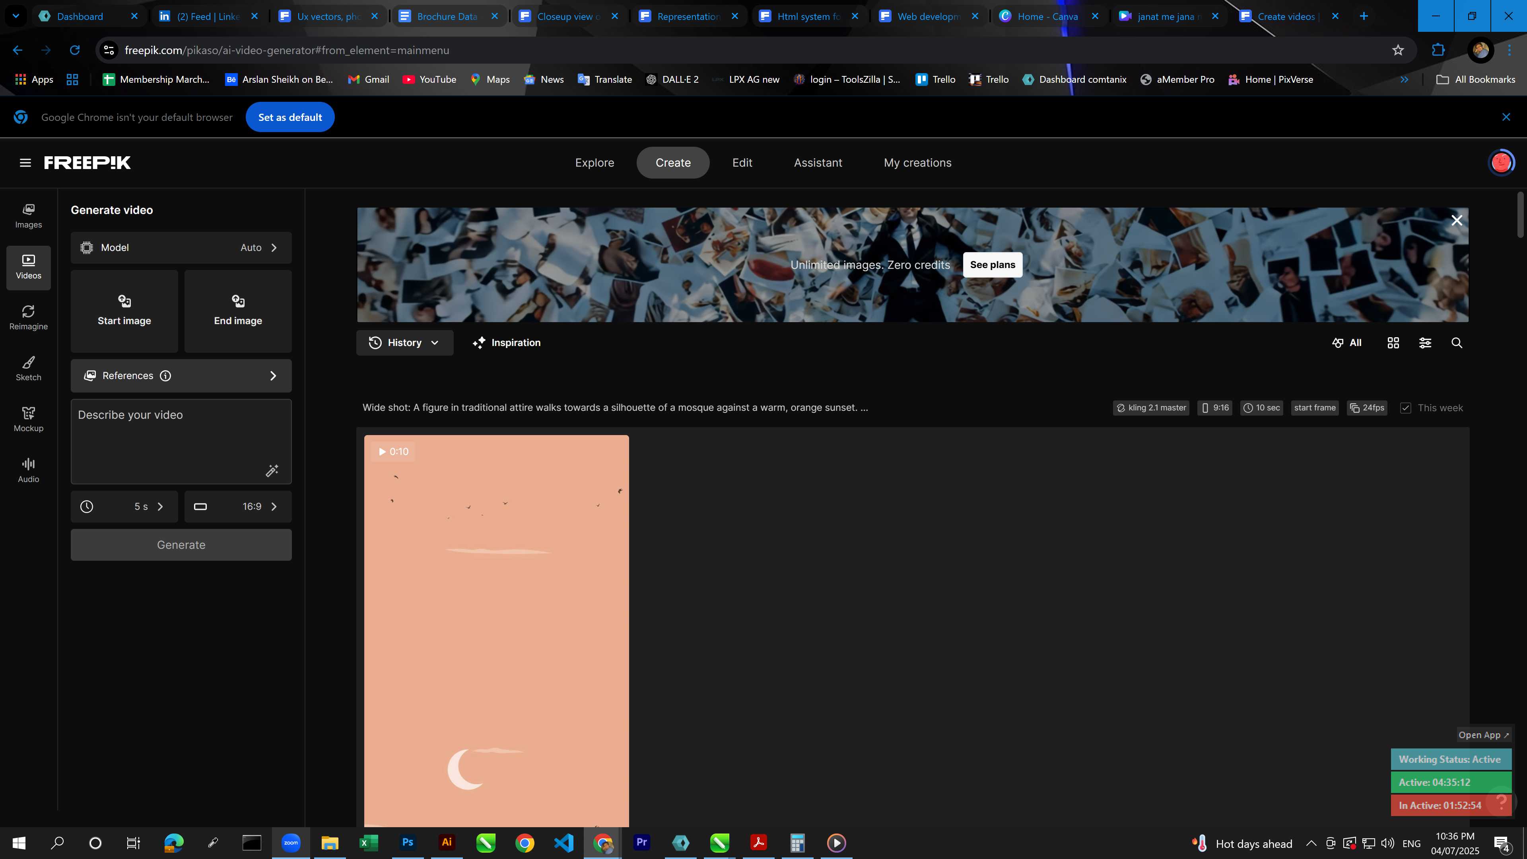Add an End image
Screen dimensions: 1527x859
pyautogui.click(x=238, y=311)
